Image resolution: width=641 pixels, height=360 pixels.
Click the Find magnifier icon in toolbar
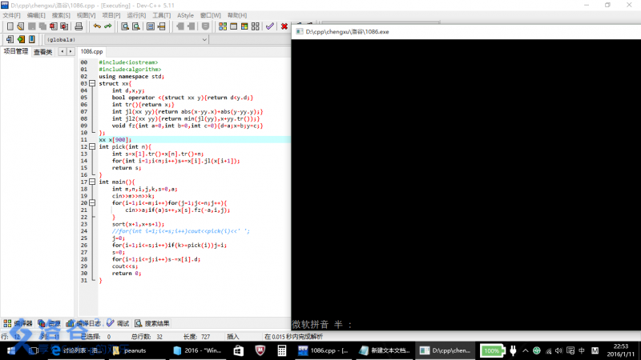point(124,26)
